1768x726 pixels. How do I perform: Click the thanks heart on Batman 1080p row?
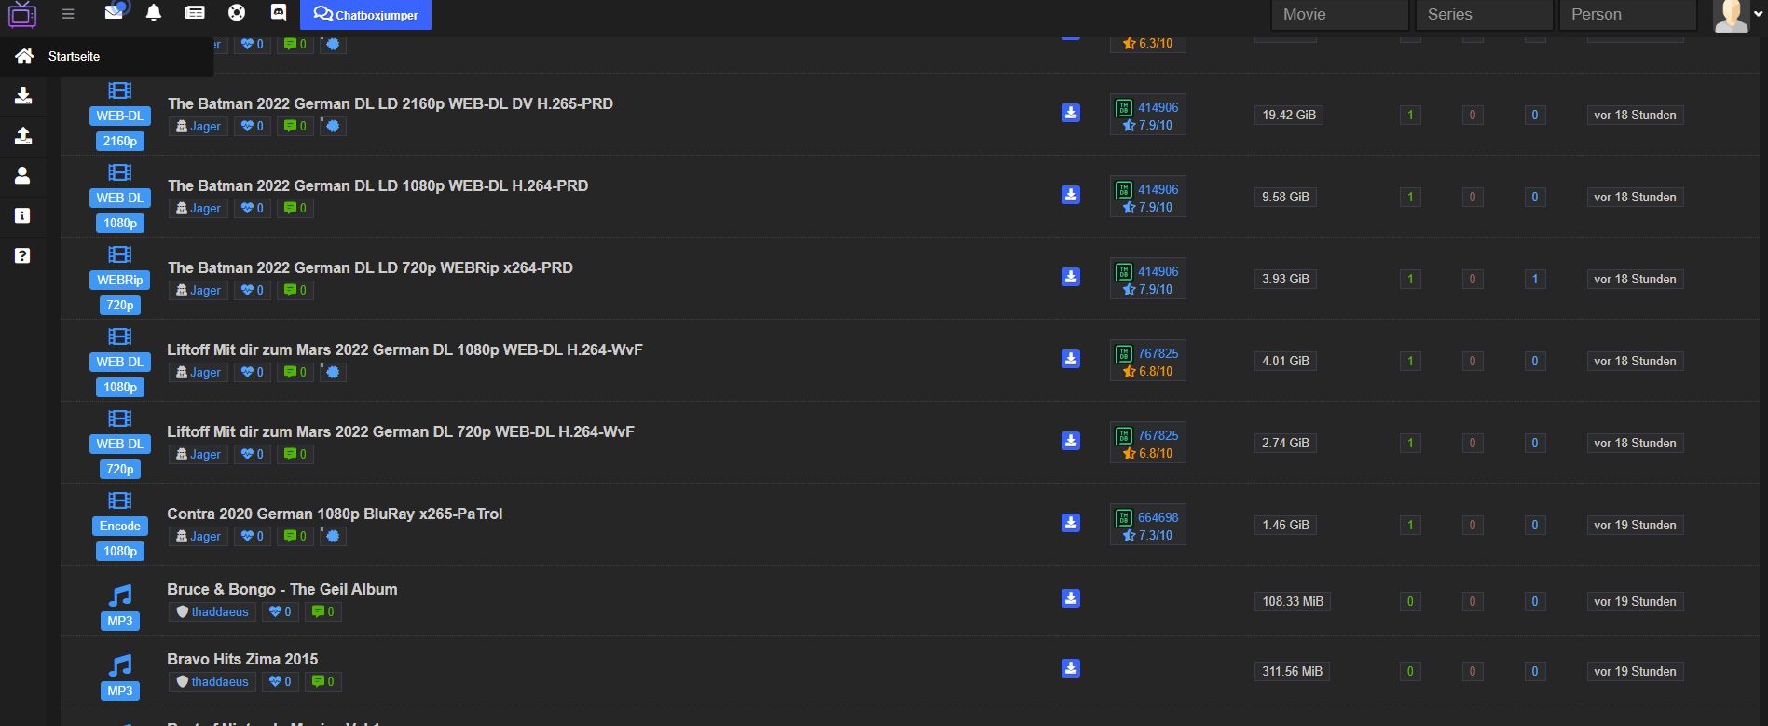pyautogui.click(x=253, y=208)
